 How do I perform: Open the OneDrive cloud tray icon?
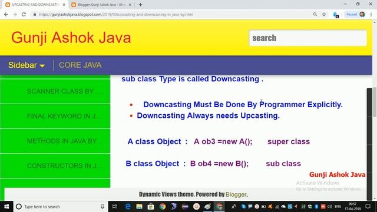(283, 207)
